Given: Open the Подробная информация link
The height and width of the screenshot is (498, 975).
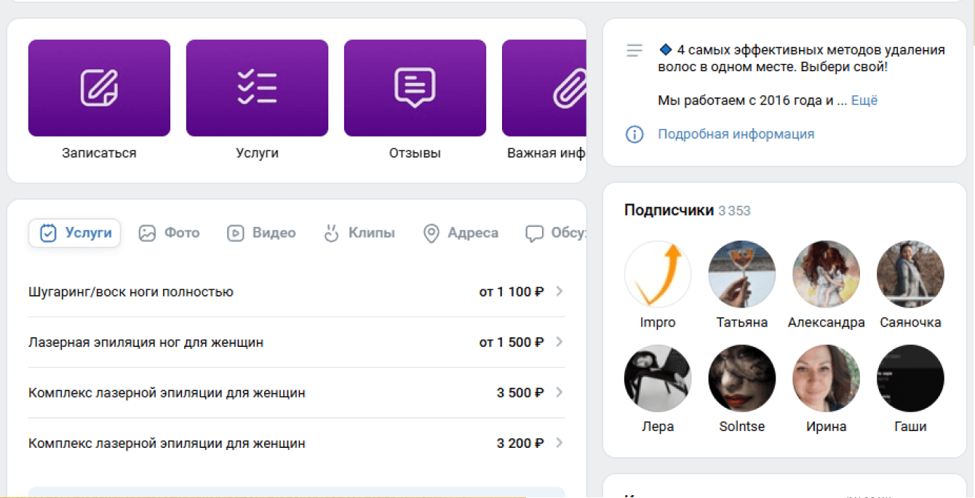Looking at the screenshot, I should 736,134.
